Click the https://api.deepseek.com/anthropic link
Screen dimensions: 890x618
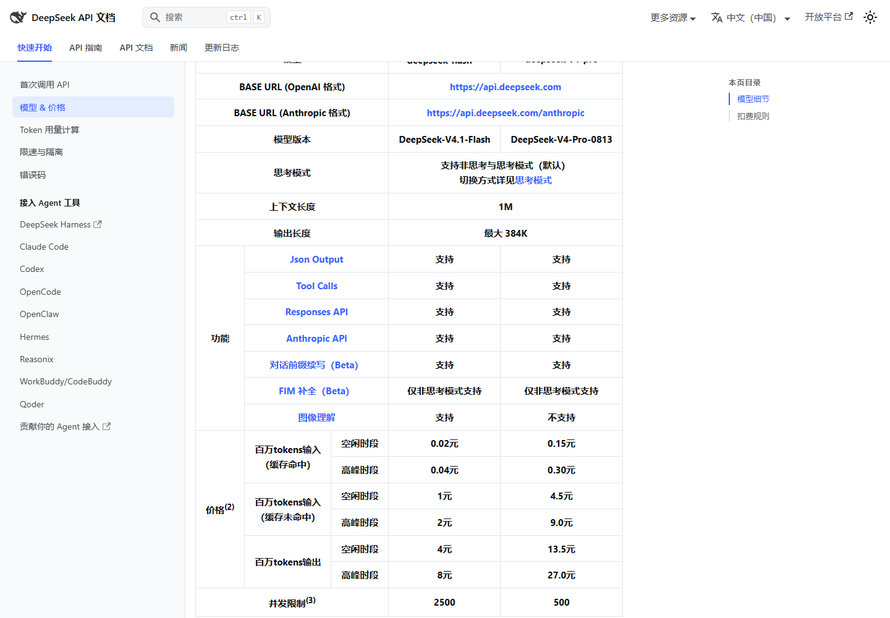tap(506, 113)
